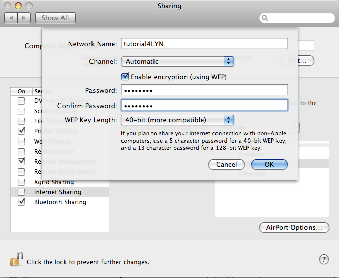This screenshot has width=339, height=278.
Task: Click the Show All toolbar button
Action: [x=55, y=18]
